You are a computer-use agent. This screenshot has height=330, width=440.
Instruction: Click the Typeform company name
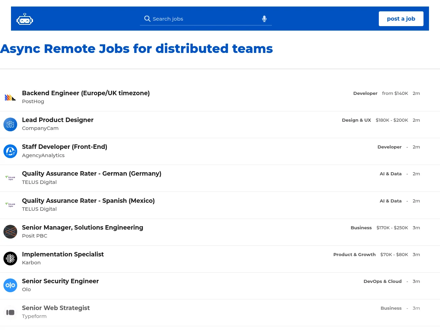pyautogui.click(x=34, y=316)
